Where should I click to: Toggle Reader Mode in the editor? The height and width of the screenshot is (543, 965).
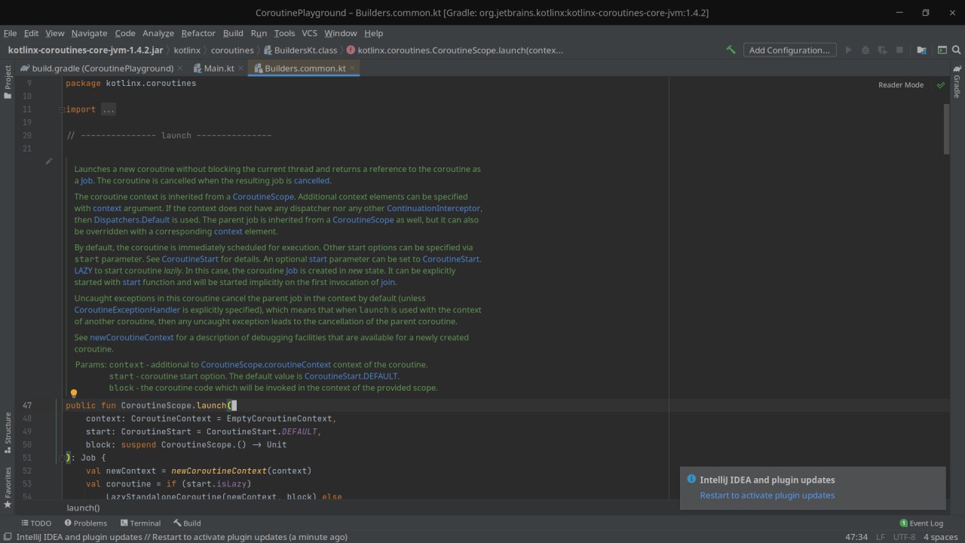[x=900, y=85]
